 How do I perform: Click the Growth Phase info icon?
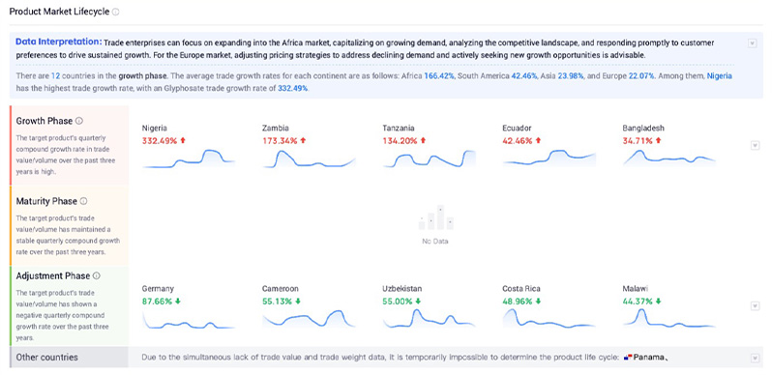pos(79,121)
